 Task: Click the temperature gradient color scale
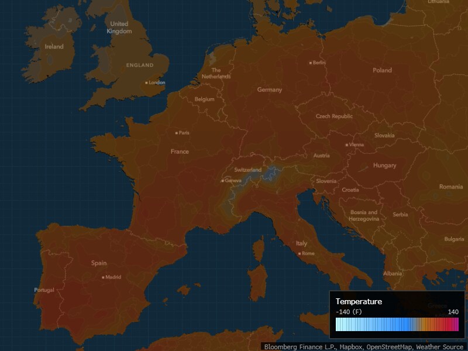coord(397,325)
